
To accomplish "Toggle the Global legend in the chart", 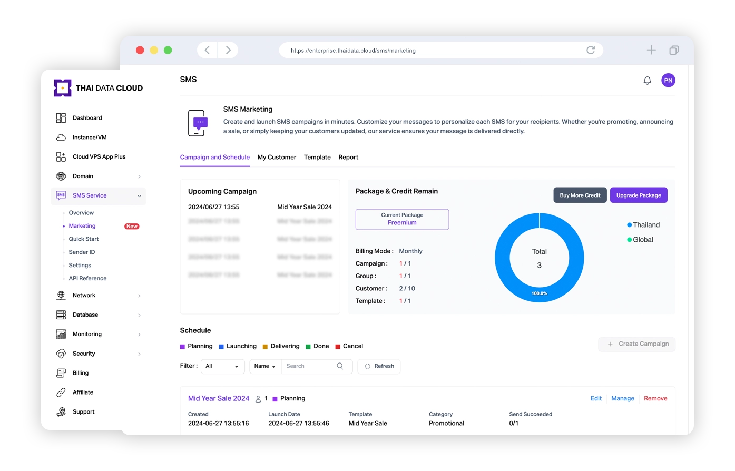I will [640, 240].
